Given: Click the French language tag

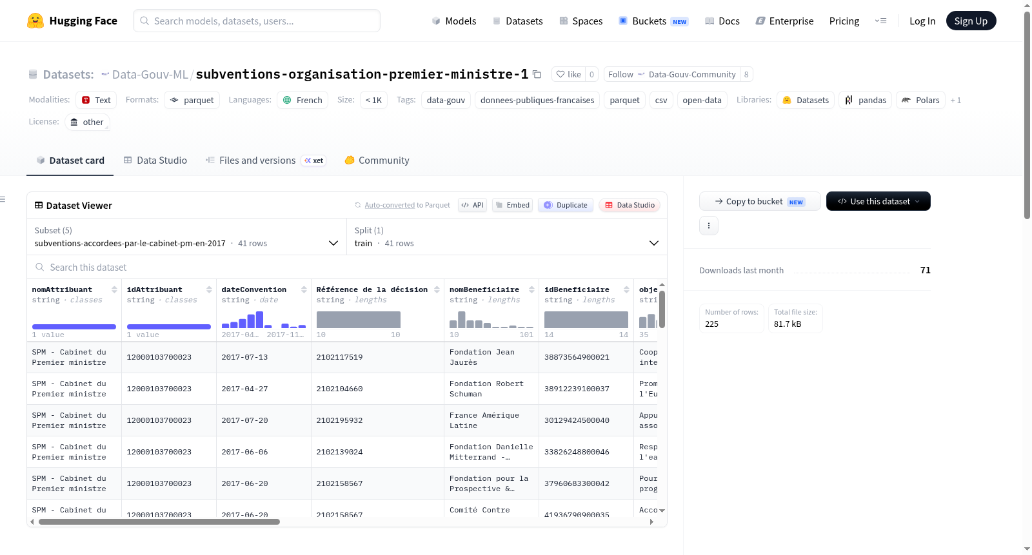Looking at the screenshot, I should [303, 100].
